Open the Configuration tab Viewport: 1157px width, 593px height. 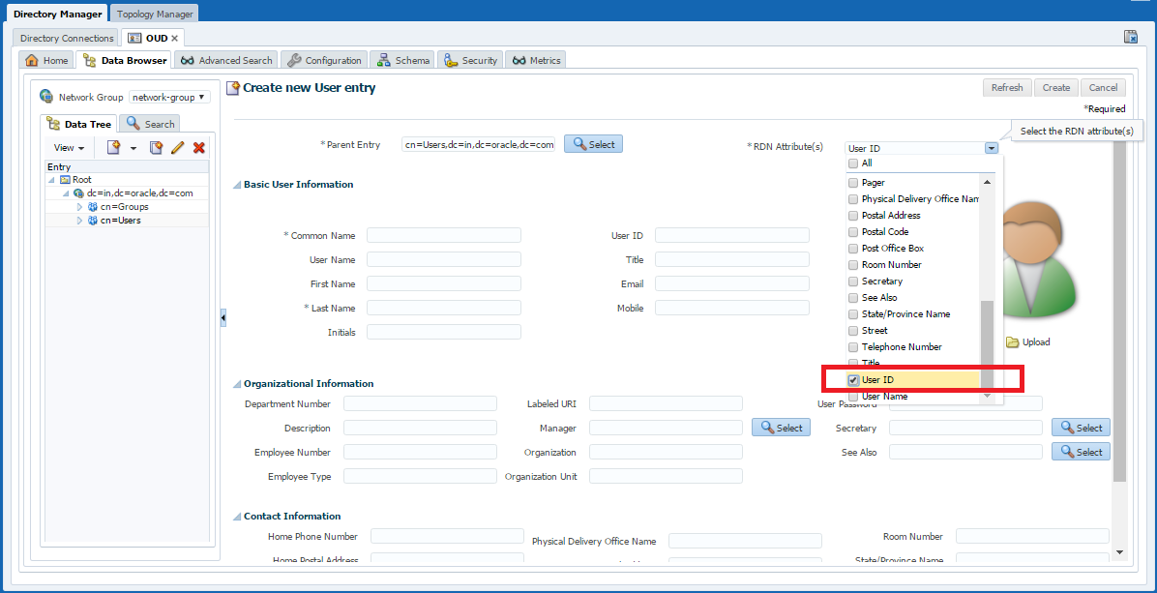tap(325, 61)
